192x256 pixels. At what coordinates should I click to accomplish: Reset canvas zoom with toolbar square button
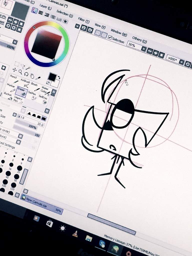click(161, 55)
